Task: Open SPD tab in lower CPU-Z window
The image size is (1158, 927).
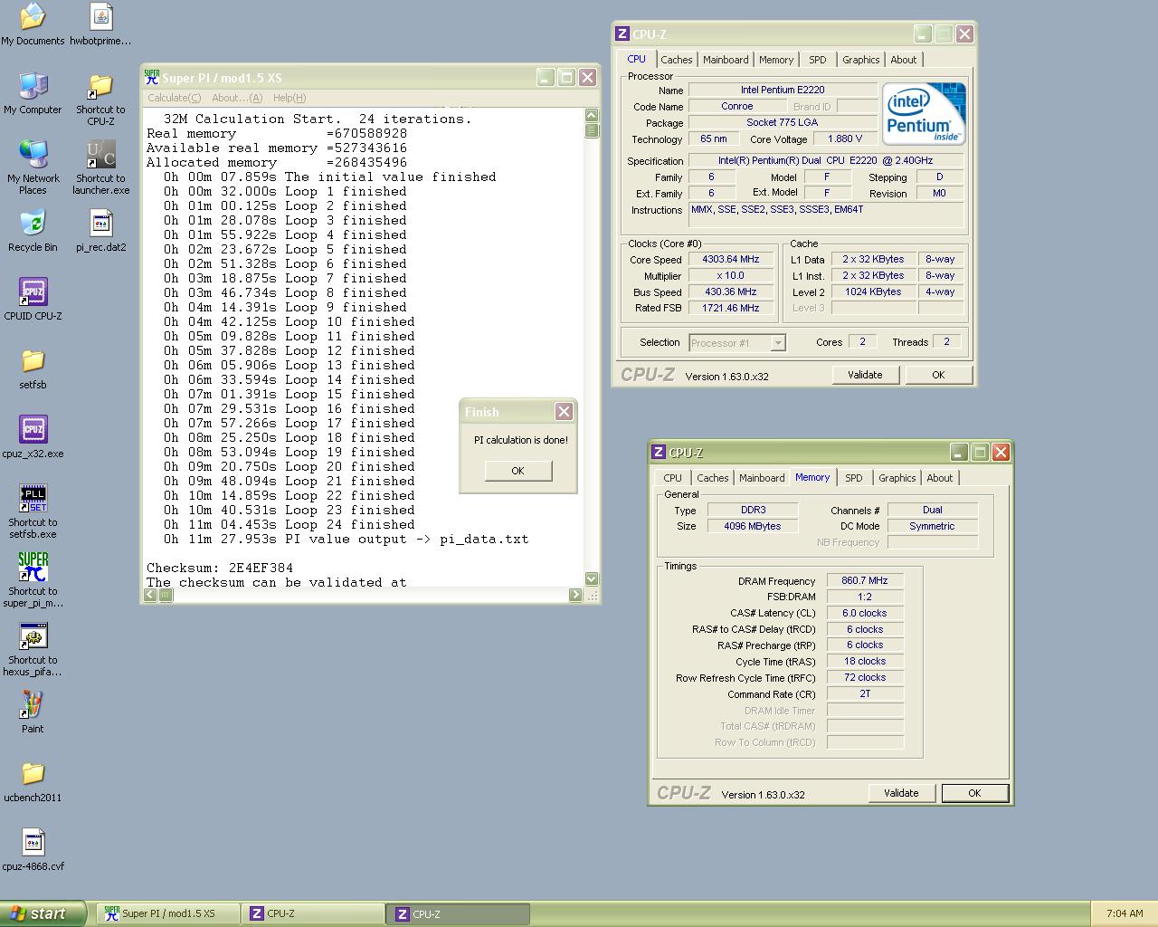Action: (x=854, y=478)
